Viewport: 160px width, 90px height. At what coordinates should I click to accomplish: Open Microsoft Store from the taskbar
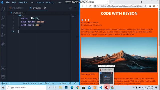point(83,88)
